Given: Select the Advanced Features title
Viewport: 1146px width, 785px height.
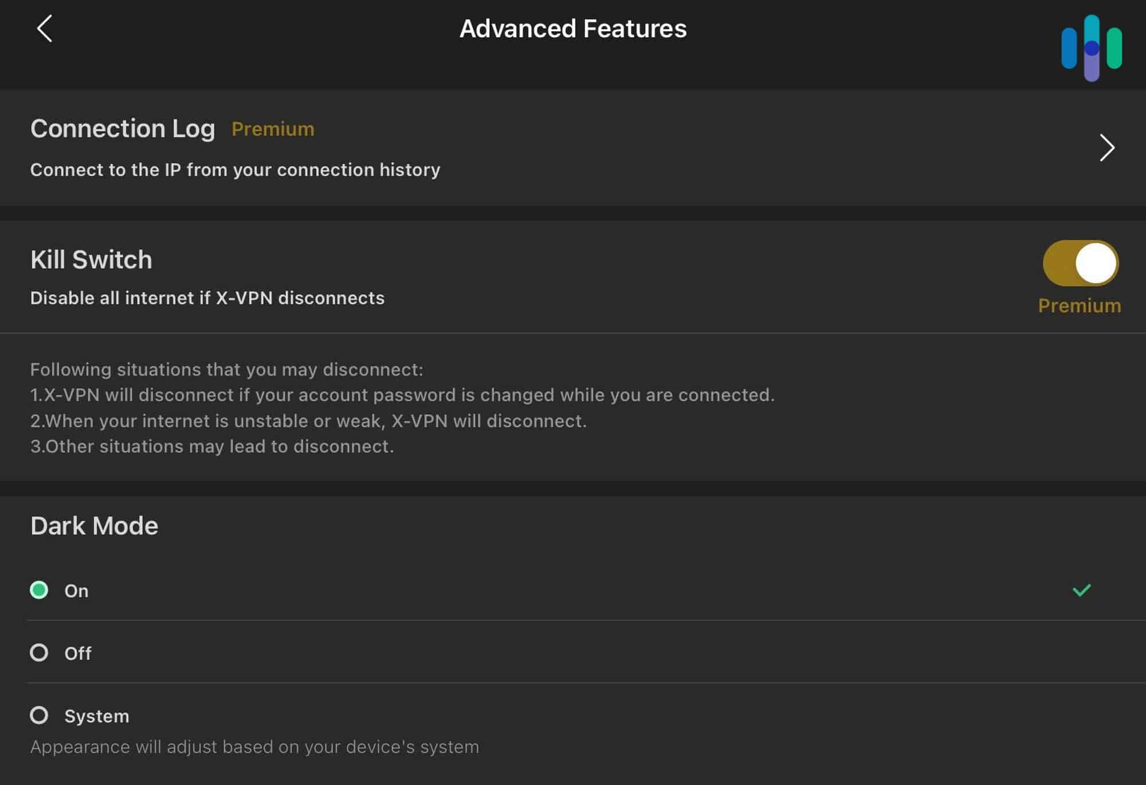Looking at the screenshot, I should tap(572, 29).
